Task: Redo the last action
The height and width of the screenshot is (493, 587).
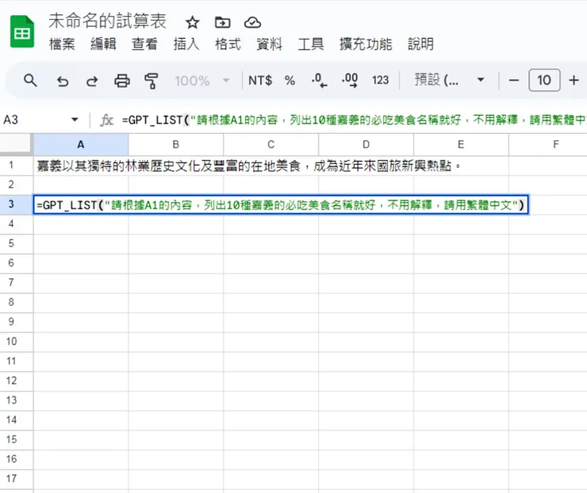Action: 92,81
